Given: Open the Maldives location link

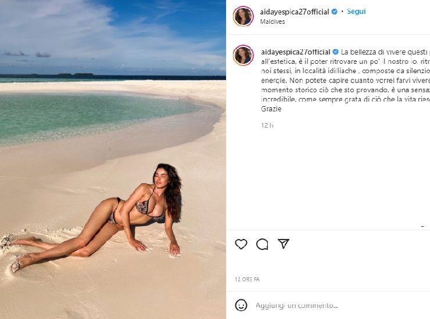Looking at the screenshot, I should (272, 21).
